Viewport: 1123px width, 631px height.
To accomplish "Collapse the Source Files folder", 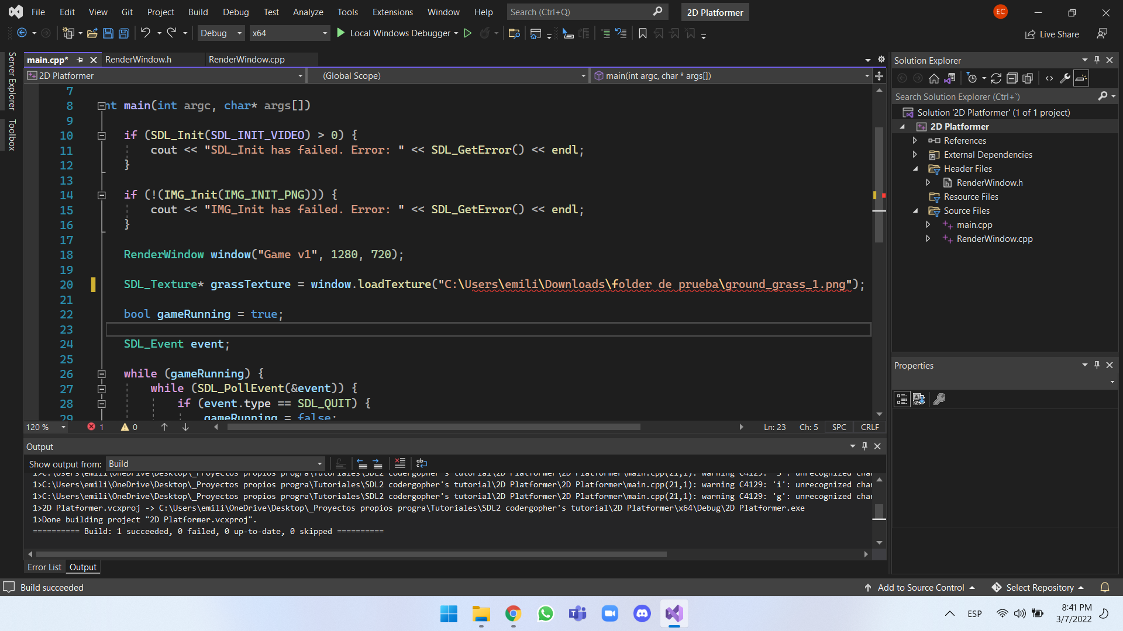I will pyautogui.click(x=915, y=211).
